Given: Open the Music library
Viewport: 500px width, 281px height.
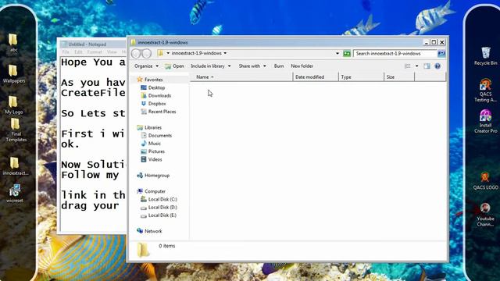Looking at the screenshot, I should point(151,144).
